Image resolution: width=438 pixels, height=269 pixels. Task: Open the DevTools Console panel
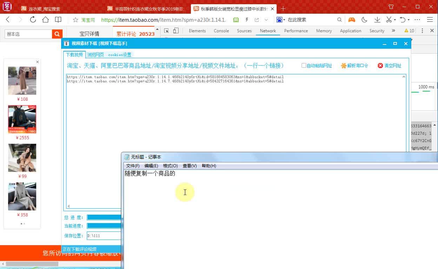(221, 31)
